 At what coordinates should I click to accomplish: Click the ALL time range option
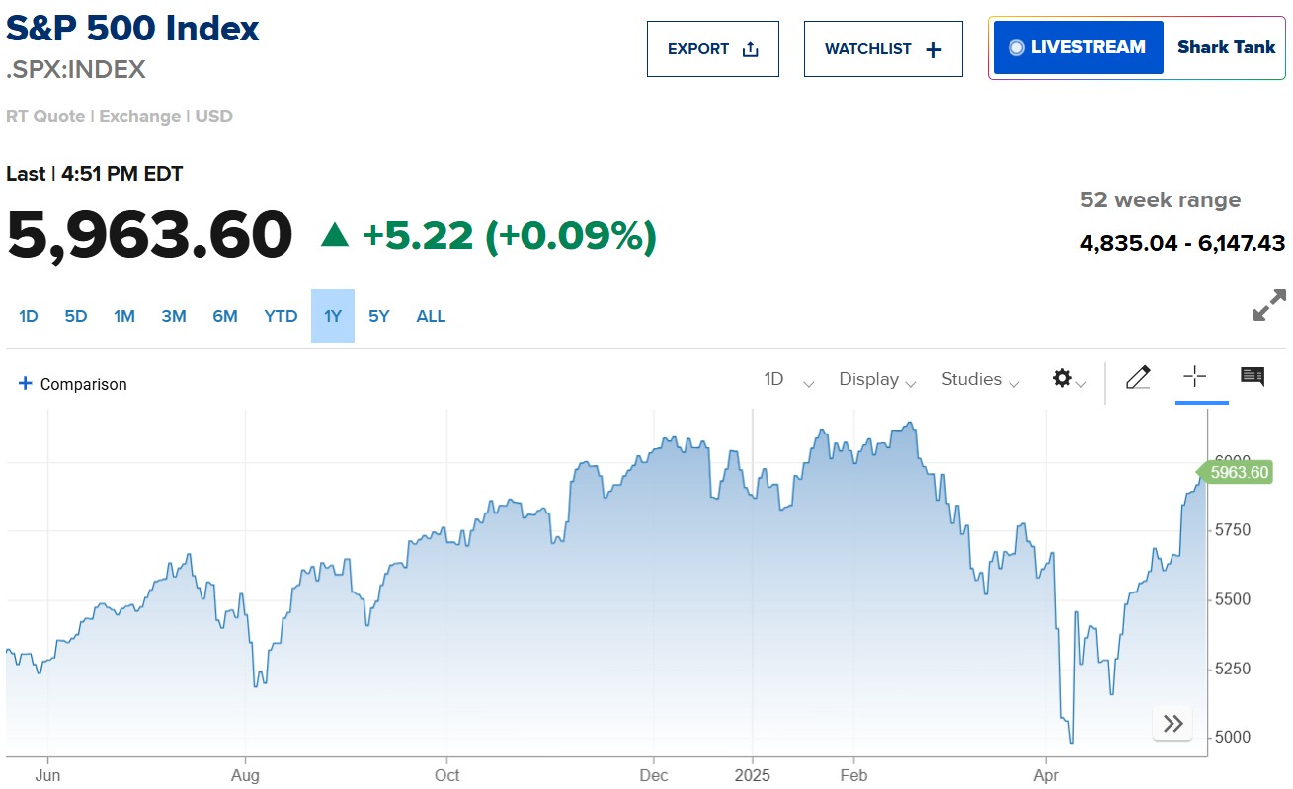pos(431,316)
